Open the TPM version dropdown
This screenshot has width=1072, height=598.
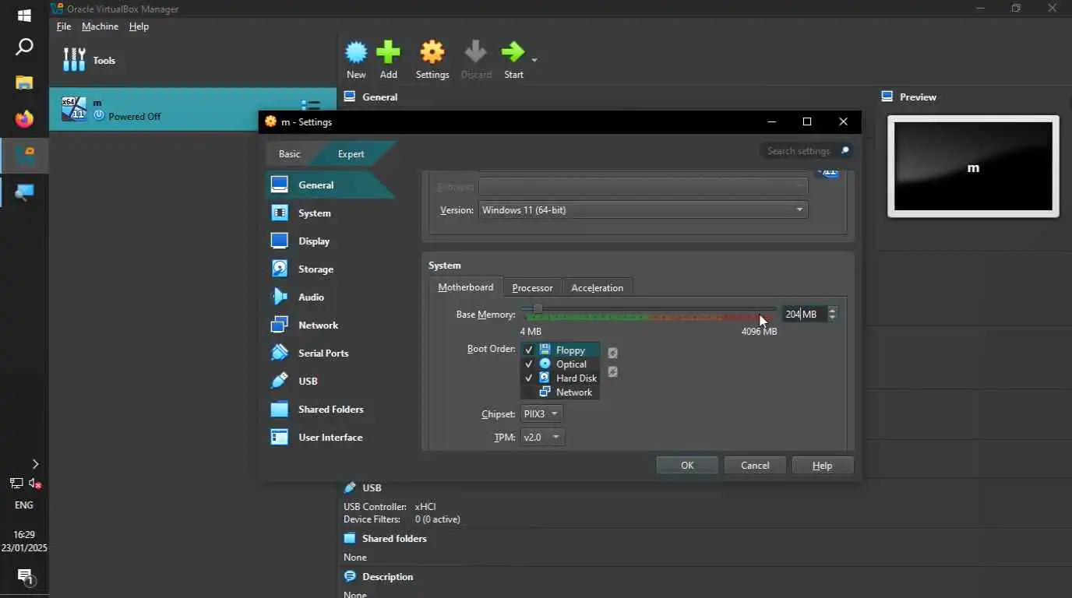pos(541,437)
